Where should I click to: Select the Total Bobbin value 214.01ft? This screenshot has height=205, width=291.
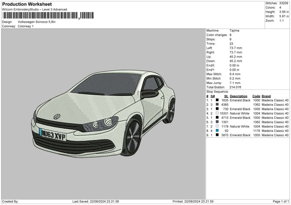[x=235, y=87]
